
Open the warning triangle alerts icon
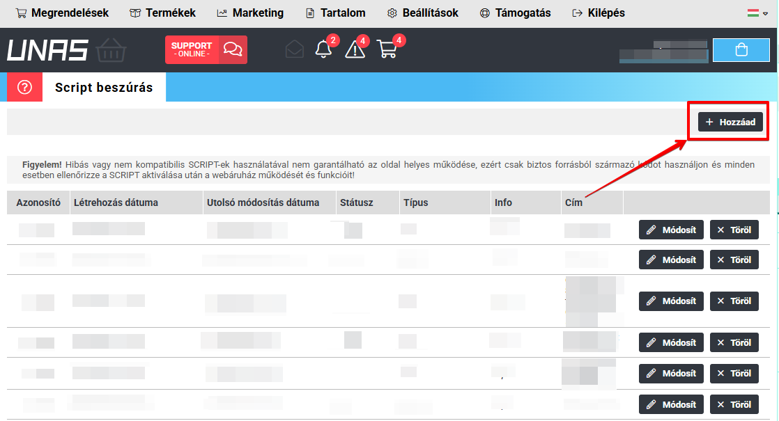coord(355,49)
